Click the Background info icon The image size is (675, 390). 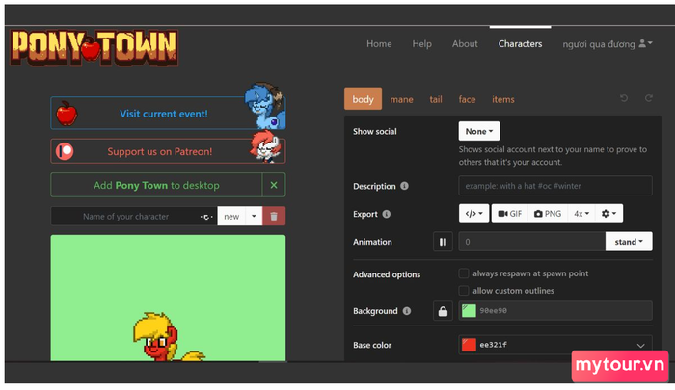(407, 311)
